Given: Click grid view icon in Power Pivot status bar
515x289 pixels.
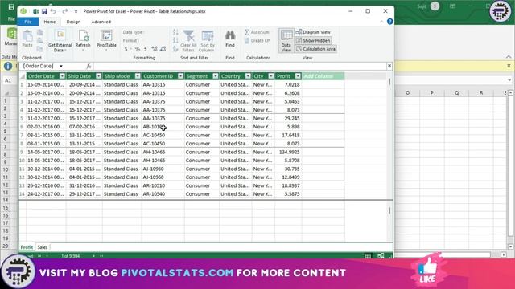Looking at the screenshot, I should point(369,256).
